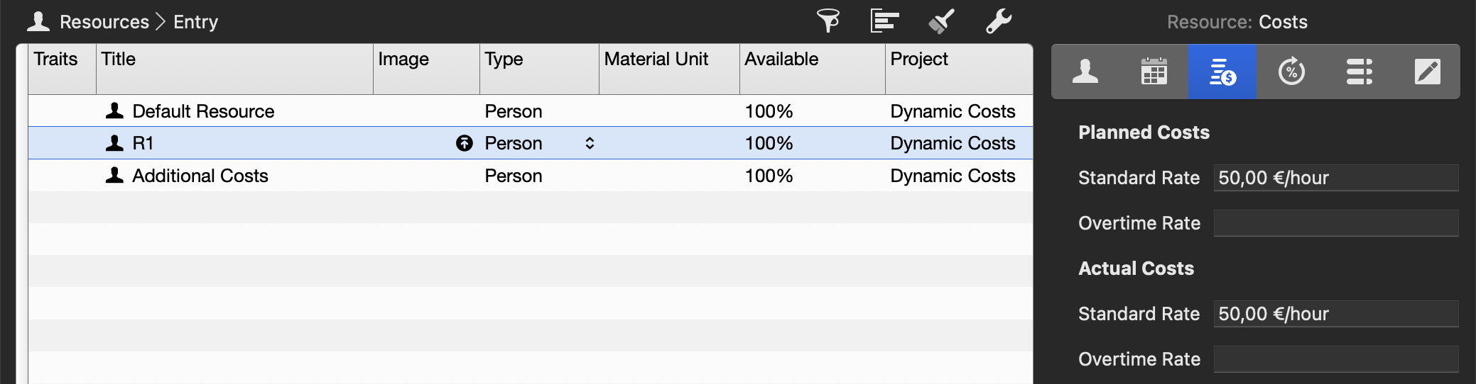
Task: Click the Planned Costs Overtime Rate field
Action: coord(1335,223)
